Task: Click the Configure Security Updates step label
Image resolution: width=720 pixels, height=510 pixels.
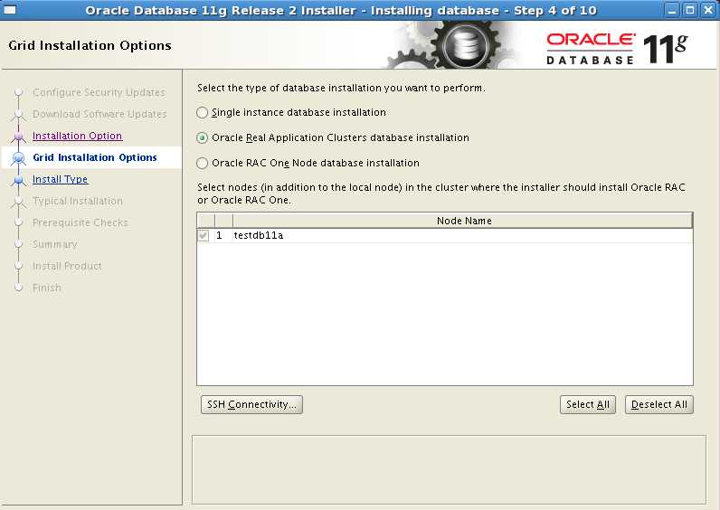Action: (99, 92)
